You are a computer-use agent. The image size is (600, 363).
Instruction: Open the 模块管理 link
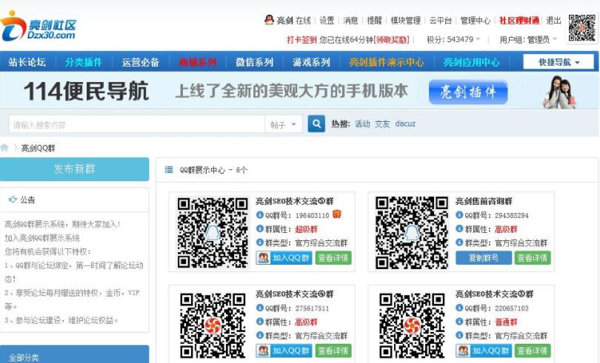(x=406, y=20)
